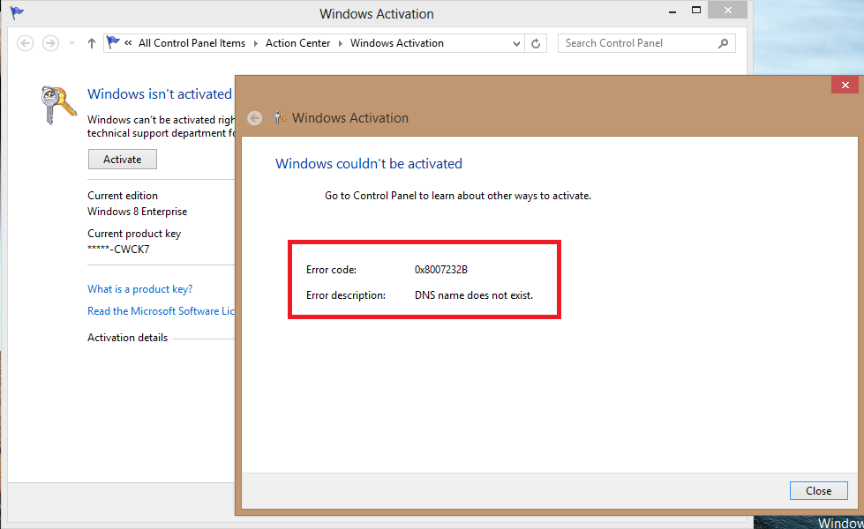Maximize the Windows Activation control panel window
The image size is (864, 529).
point(696,11)
